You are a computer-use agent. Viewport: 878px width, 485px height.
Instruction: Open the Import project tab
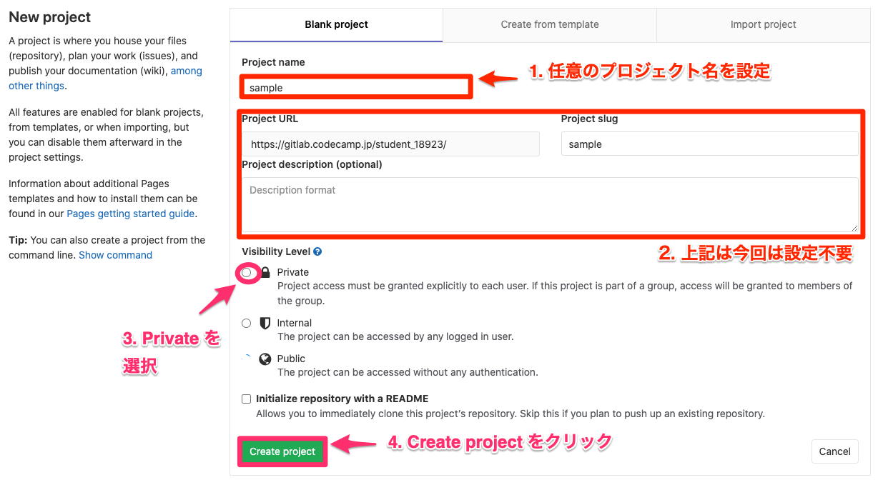(763, 24)
